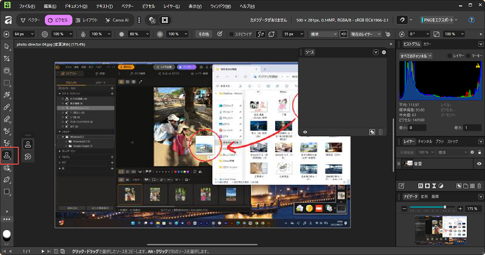Select the rope stabilizer mode icon
Viewport: 485px width, 255px height.
click(x=261, y=34)
